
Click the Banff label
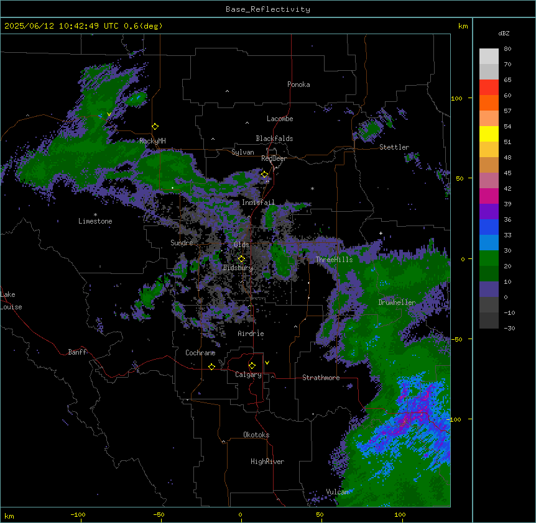(77, 352)
